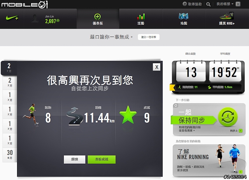
Task: Open the 儀表板 dashboard tab
Action: tap(98, 19)
